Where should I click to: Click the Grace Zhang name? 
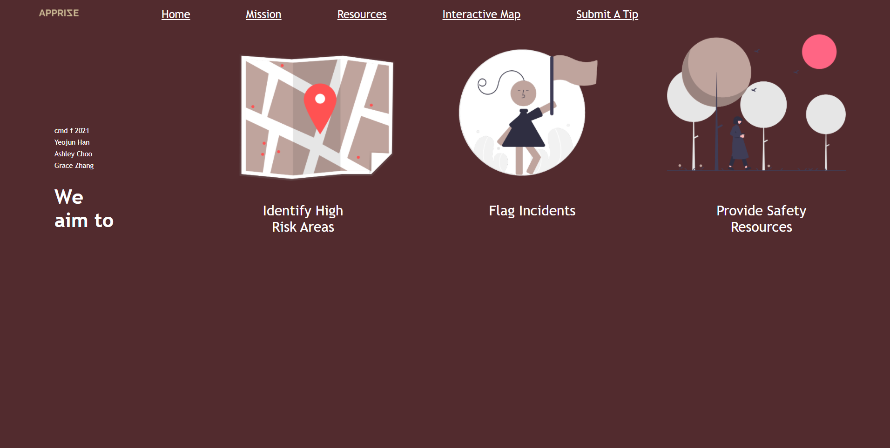coord(74,166)
